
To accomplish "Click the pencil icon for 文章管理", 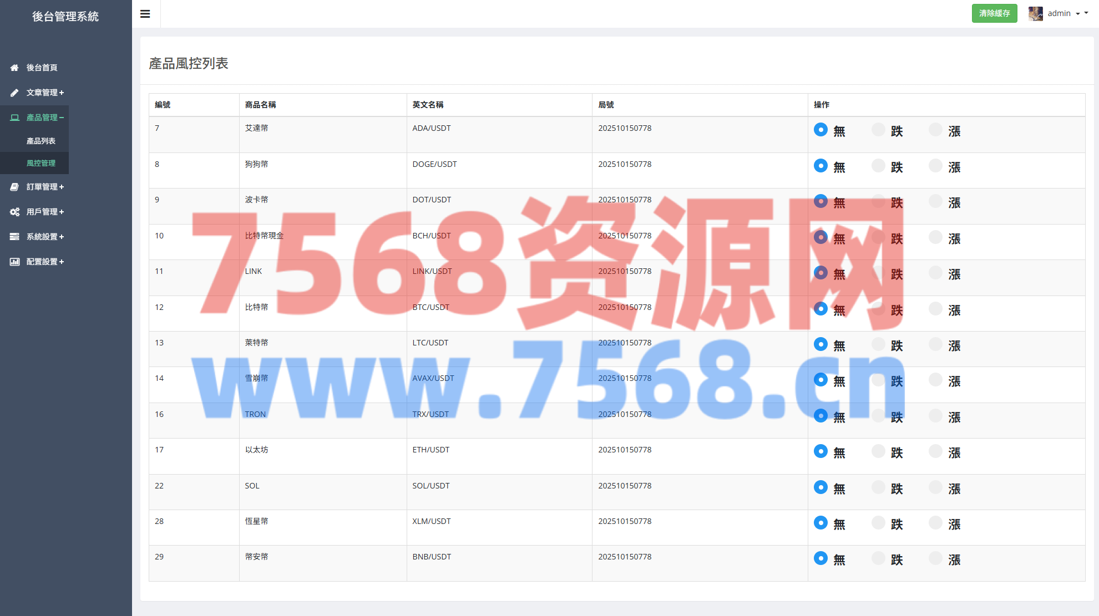I will point(14,93).
